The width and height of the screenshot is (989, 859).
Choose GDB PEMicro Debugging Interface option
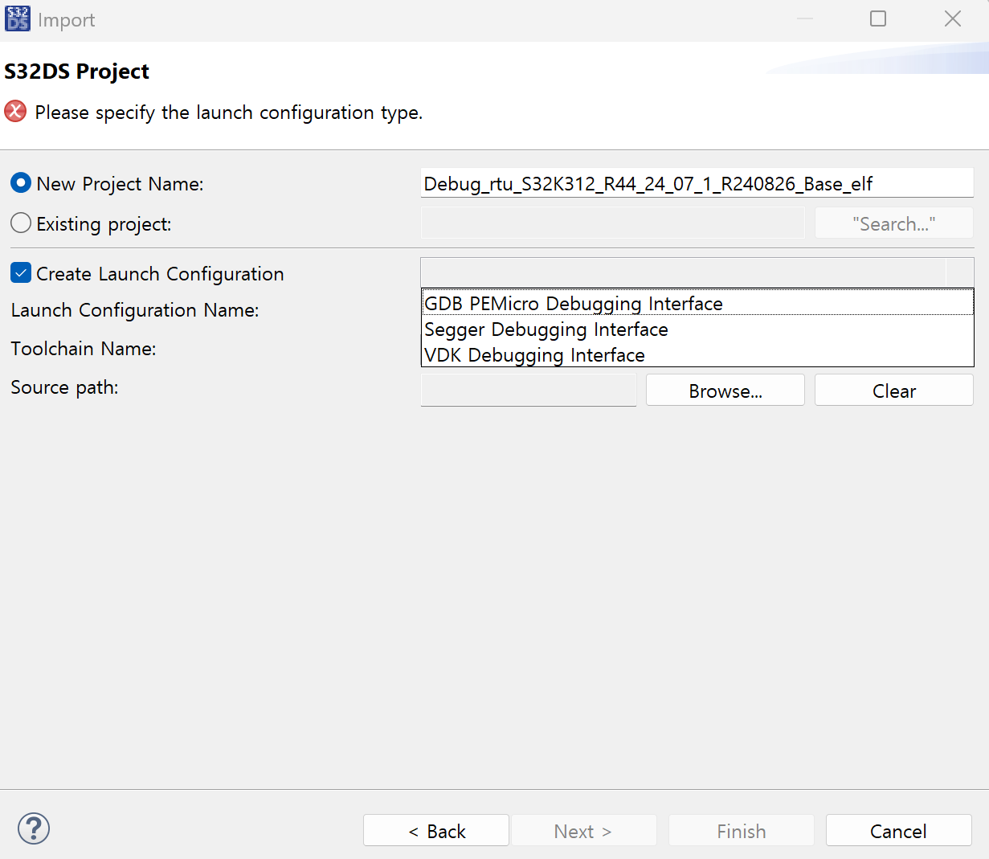(x=697, y=303)
